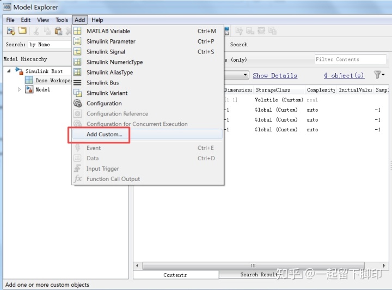
Task: Click the Simulink Variant overlapping squares icon
Action: pos(77,93)
